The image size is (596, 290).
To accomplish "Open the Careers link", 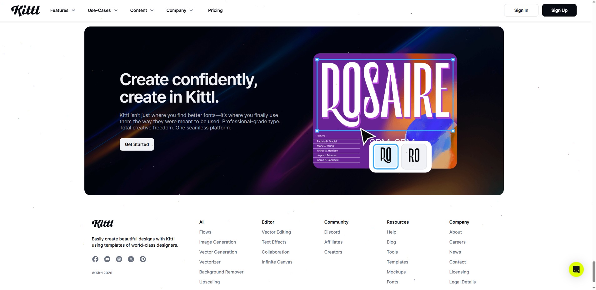I will 457,242.
